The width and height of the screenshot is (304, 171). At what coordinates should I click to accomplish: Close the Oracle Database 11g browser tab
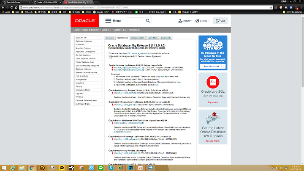click(91, 3)
